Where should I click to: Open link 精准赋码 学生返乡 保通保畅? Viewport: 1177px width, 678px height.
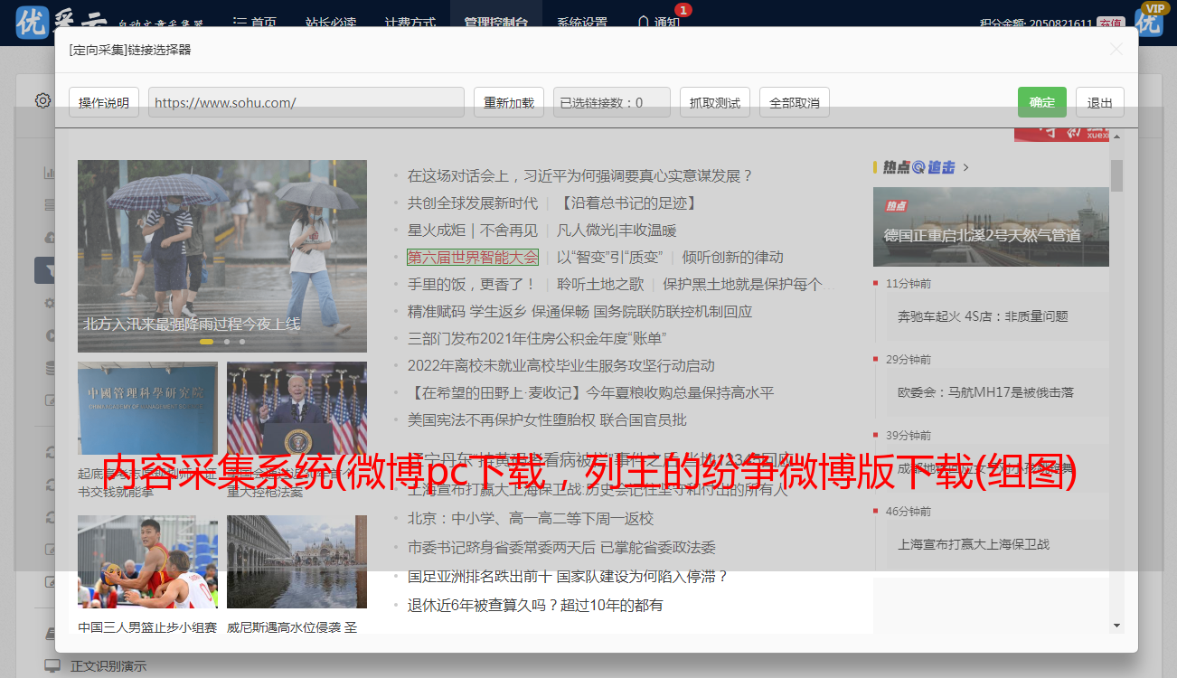pos(579,311)
